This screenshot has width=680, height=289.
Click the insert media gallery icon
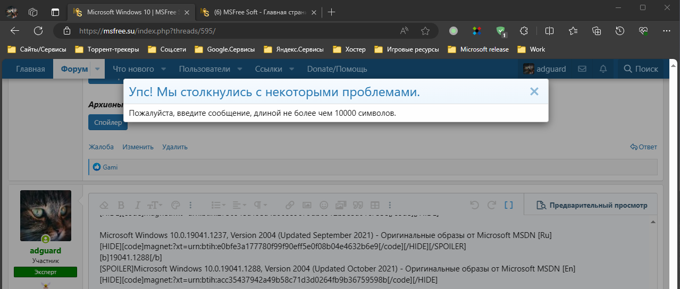(341, 205)
